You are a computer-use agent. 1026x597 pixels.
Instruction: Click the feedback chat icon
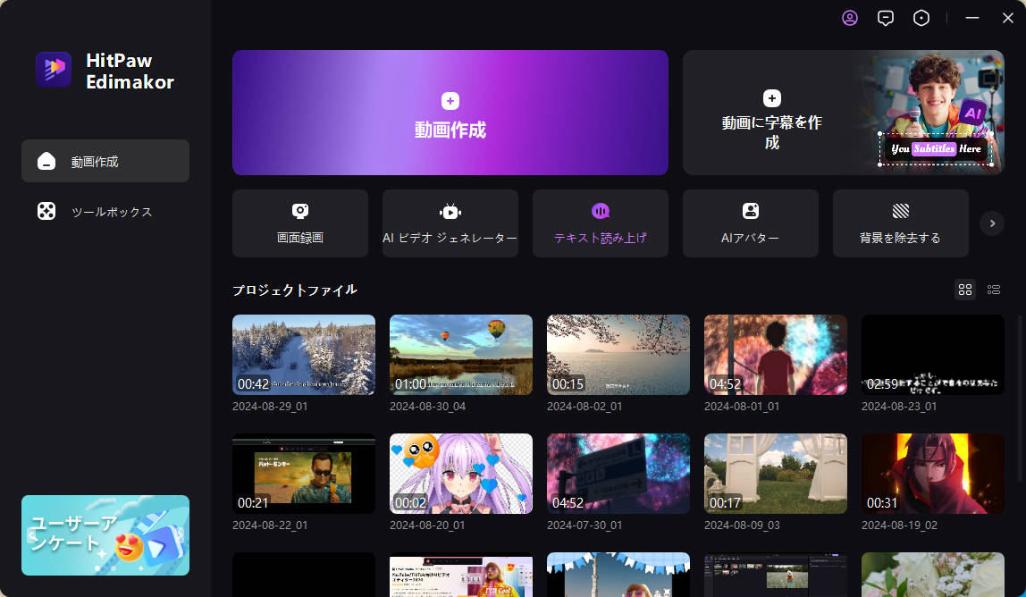pyautogui.click(x=886, y=17)
